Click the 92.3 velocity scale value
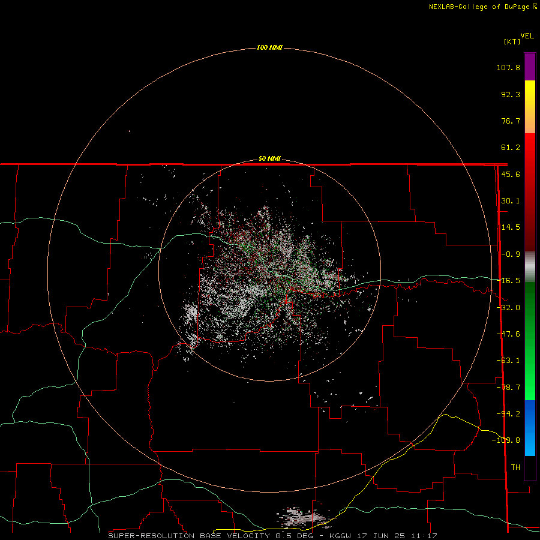This screenshot has height=540, width=540. [511, 94]
